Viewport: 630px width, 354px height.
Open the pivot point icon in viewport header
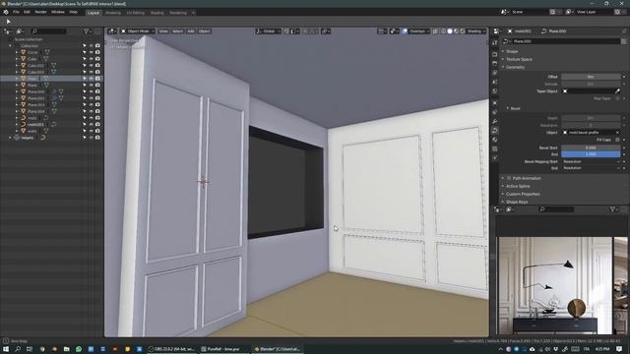pos(326,30)
